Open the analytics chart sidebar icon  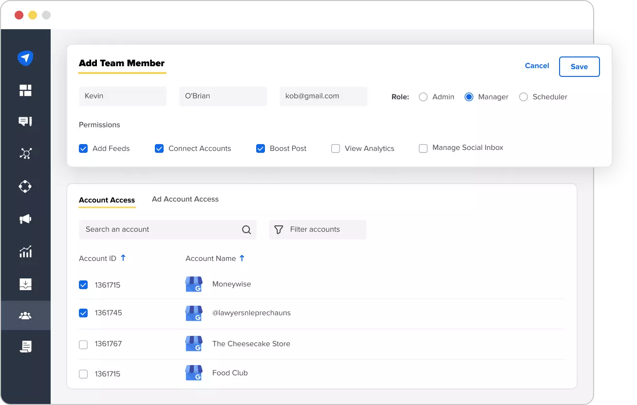click(25, 251)
